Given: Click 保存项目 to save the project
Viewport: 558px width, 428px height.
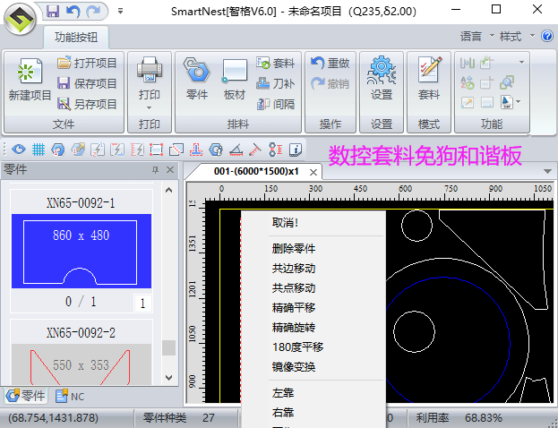Looking at the screenshot, I should tap(87, 83).
